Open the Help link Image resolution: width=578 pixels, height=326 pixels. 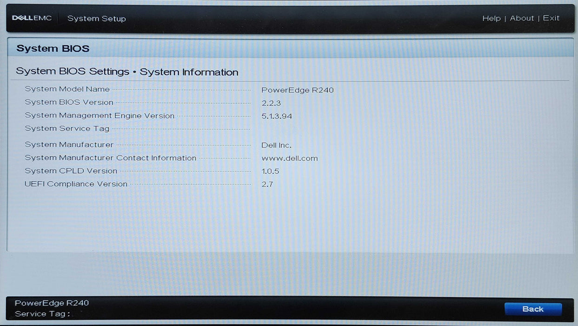491,18
